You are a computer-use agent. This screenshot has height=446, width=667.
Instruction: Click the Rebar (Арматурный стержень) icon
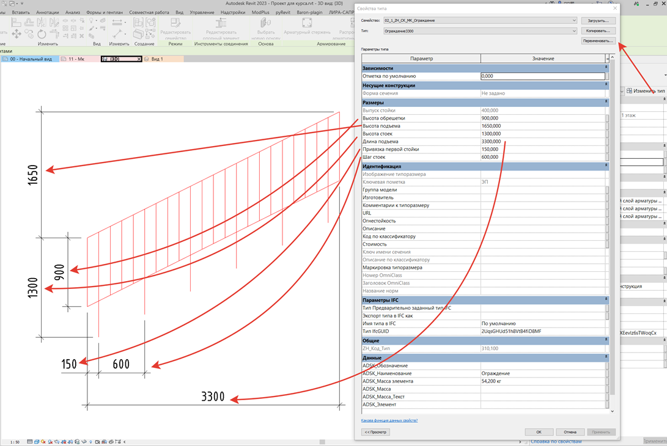click(x=307, y=23)
